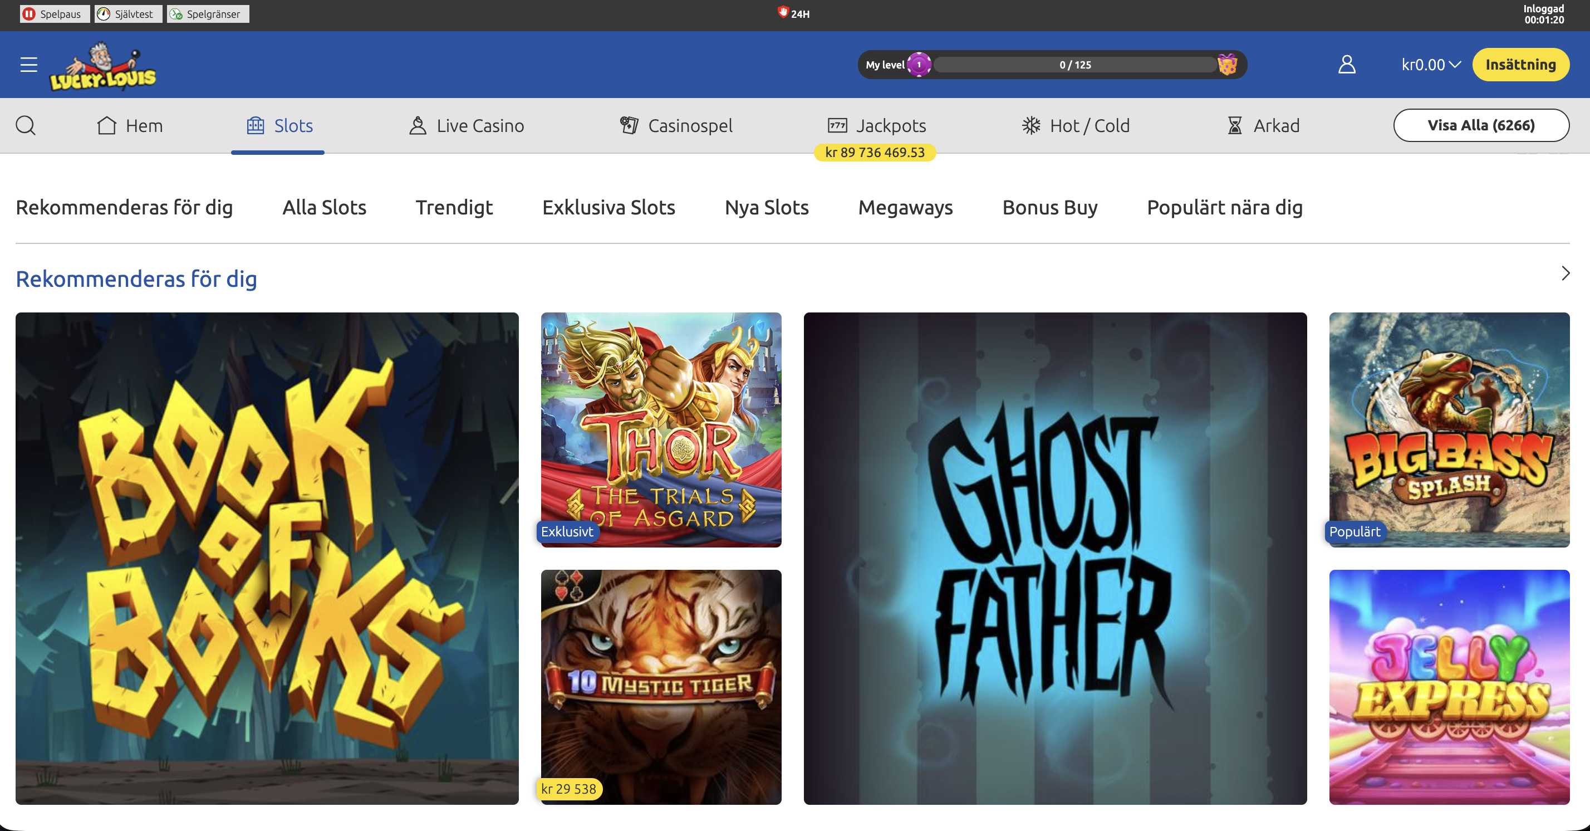Switch to the Casinospel tab

point(676,125)
